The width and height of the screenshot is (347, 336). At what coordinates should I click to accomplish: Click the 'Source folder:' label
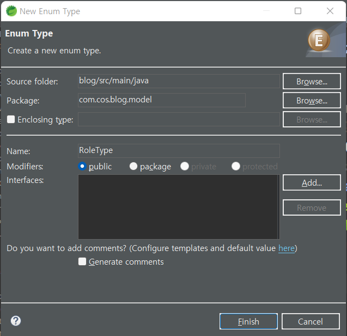click(x=32, y=81)
